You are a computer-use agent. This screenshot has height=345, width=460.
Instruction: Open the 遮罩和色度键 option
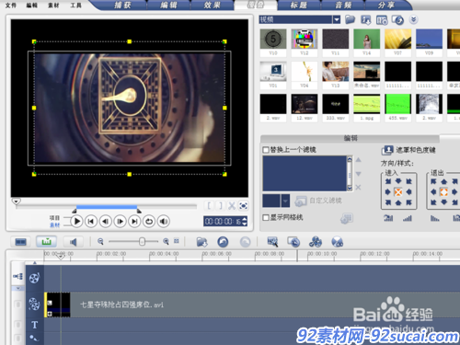tap(408, 150)
